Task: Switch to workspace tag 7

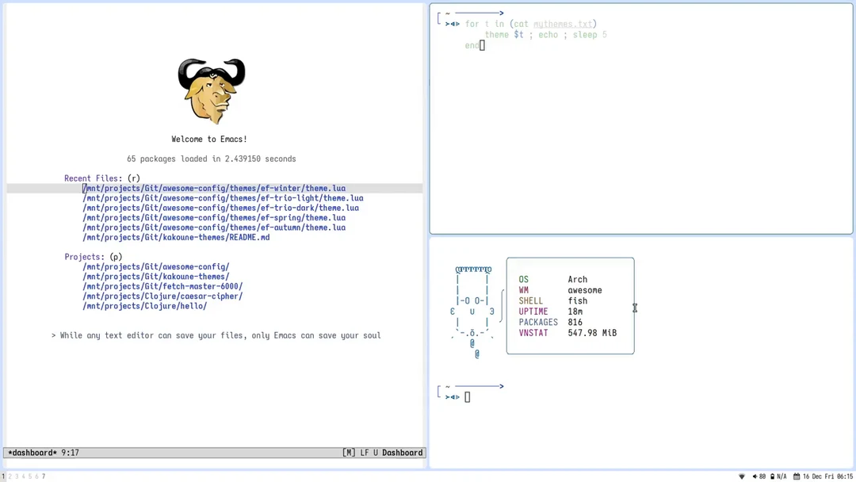Action: coord(43,476)
